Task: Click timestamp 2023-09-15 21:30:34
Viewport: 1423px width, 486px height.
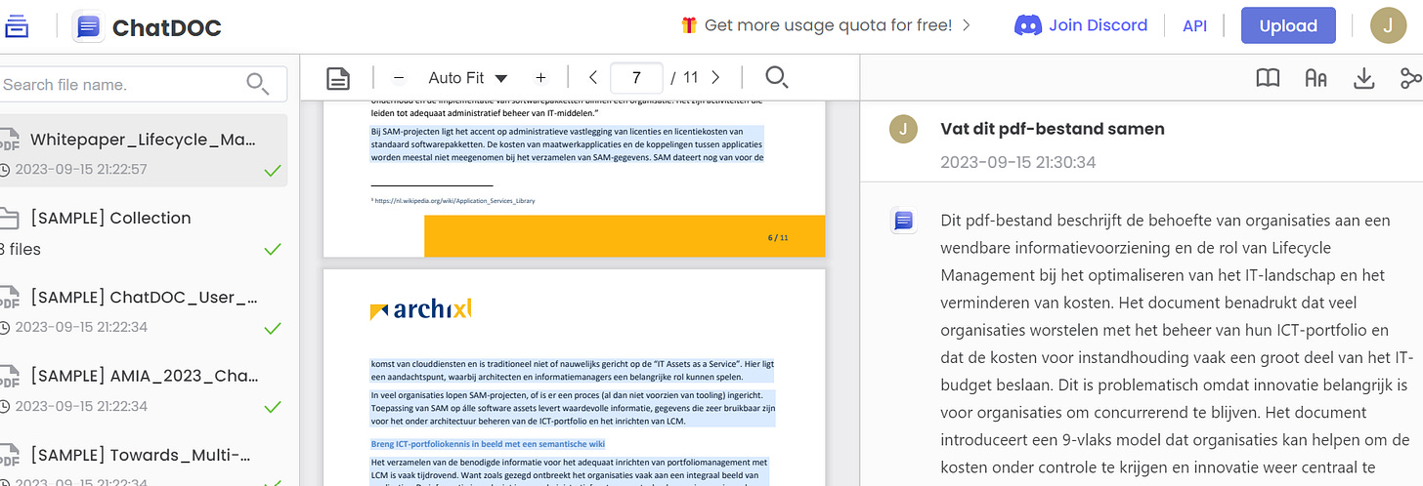Action: [x=1018, y=162]
